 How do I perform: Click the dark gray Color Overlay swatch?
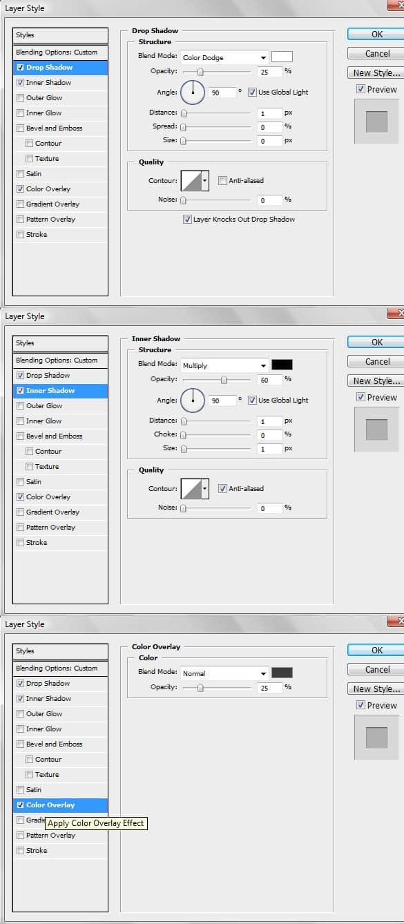pos(282,673)
